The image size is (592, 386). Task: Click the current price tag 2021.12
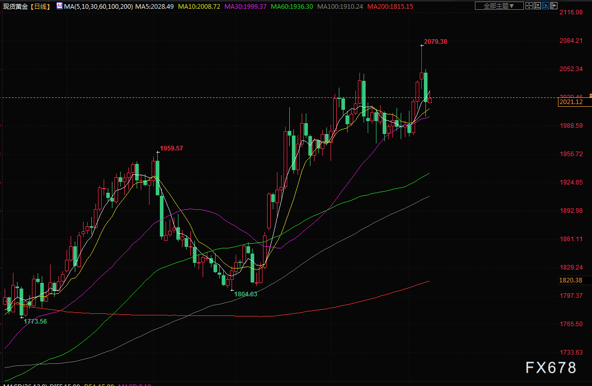pos(570,103)
